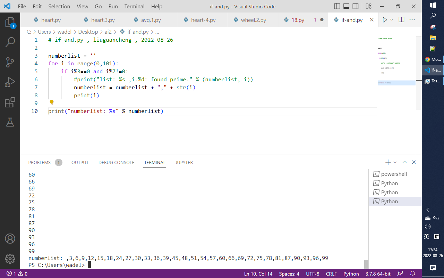Expand the run button dropdown arrow
This screenshot has height=278, width=444.
[392, 20]
